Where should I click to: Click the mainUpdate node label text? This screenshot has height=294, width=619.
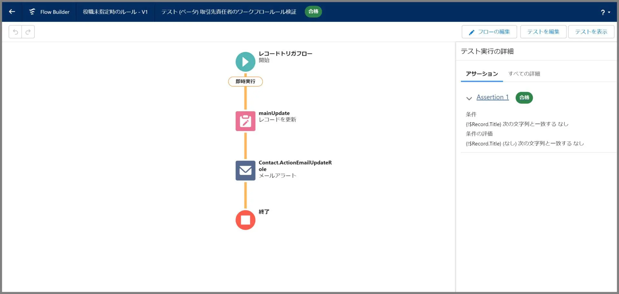pyautogui.click(x=274, y=113)
